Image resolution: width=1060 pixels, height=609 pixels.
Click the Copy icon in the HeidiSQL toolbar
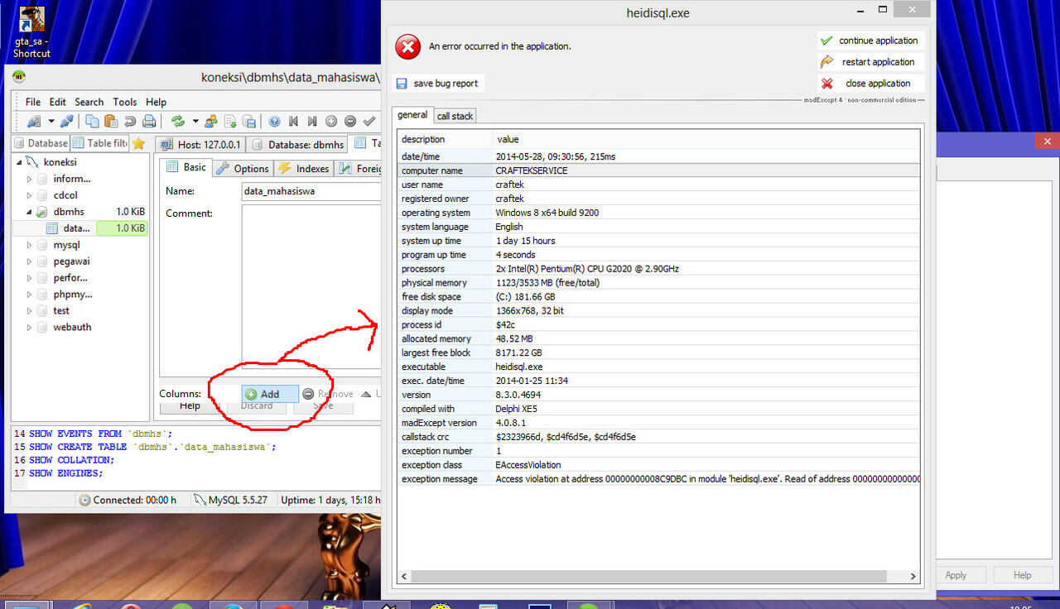coord(92,122)
